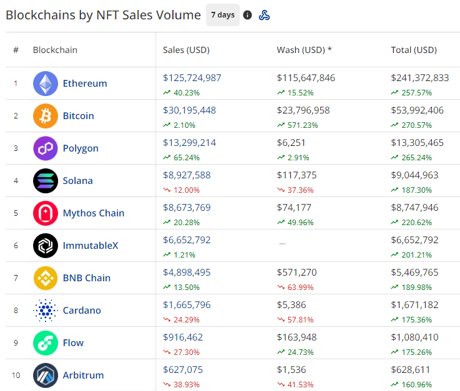The image size is (460, 391).
Task: Click the Arbitrum logo icon
Action: point(45,375)
